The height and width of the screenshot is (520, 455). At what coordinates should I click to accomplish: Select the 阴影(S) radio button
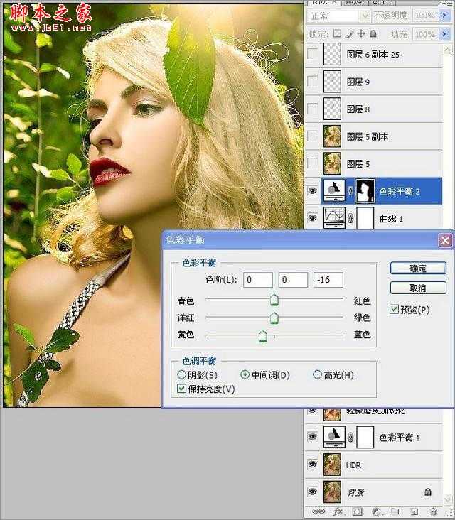[x=181, y=375]
